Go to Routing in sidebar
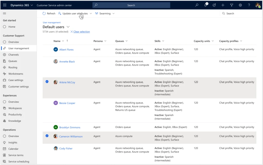 [13, 67]
